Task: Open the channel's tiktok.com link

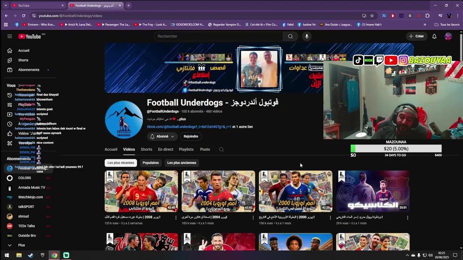Action: pos(189,127)
